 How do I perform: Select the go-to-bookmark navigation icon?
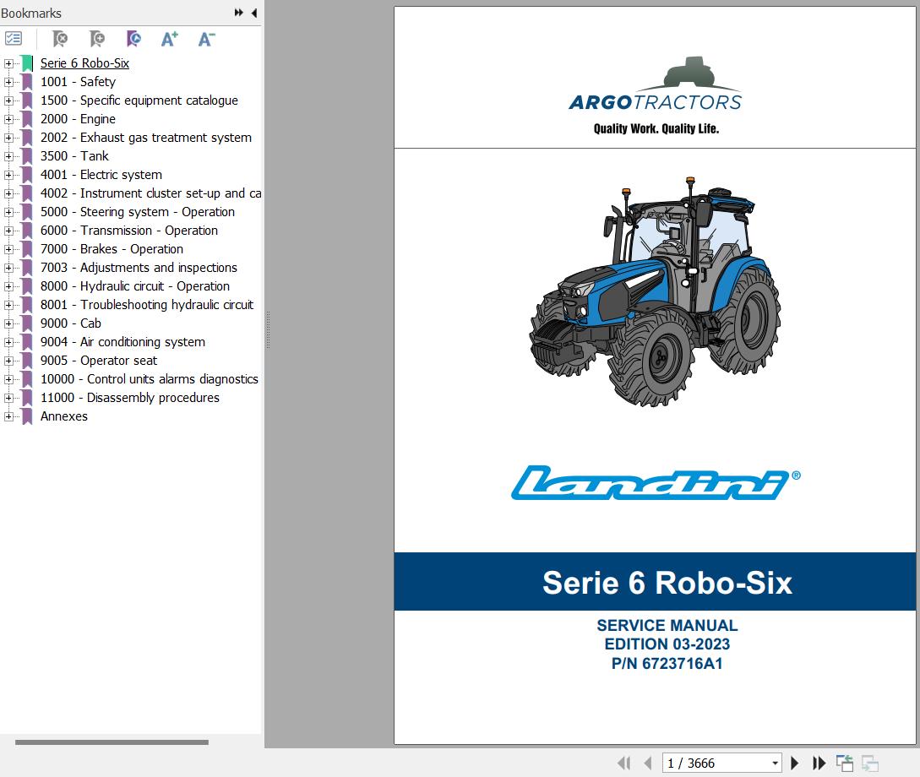pyautogui.click(x=133, y=38)
